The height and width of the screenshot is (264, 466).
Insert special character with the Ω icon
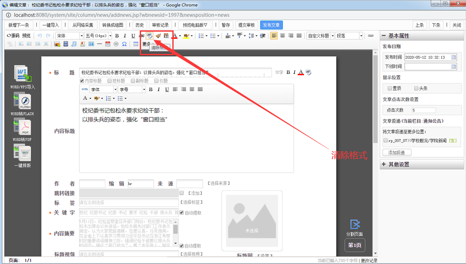[124, 44]
